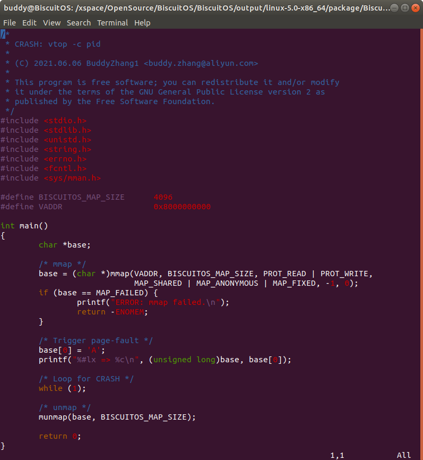
Task: Open the Help menu
Action: (x=142, y=23)
